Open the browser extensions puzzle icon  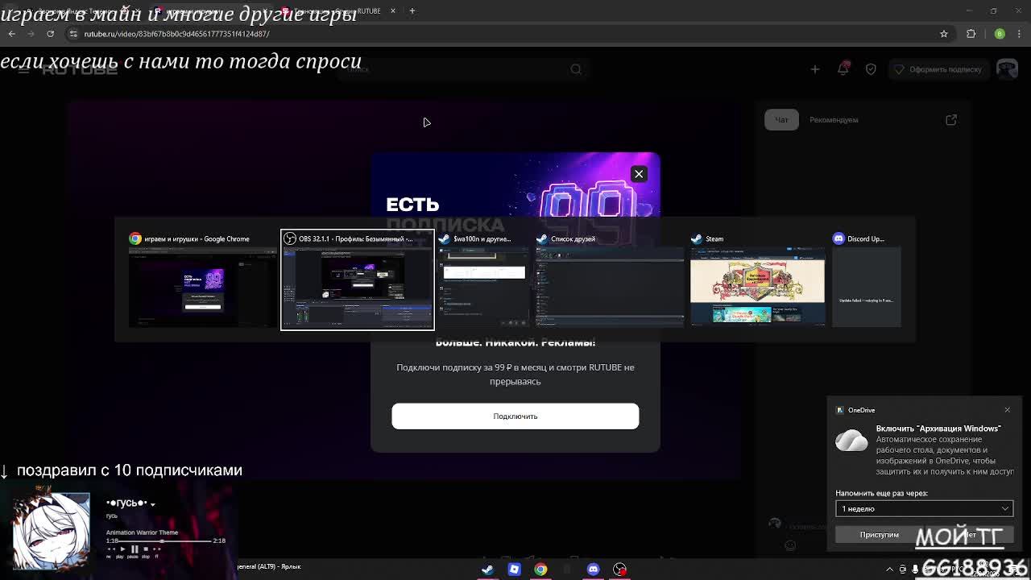(x=971, y=34)
